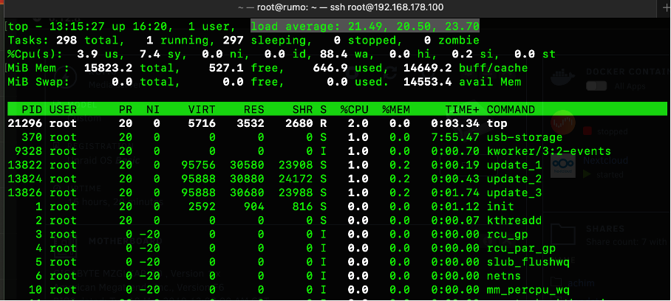Select the netns process command
The image size is (671, 301).
coord(504,276)
